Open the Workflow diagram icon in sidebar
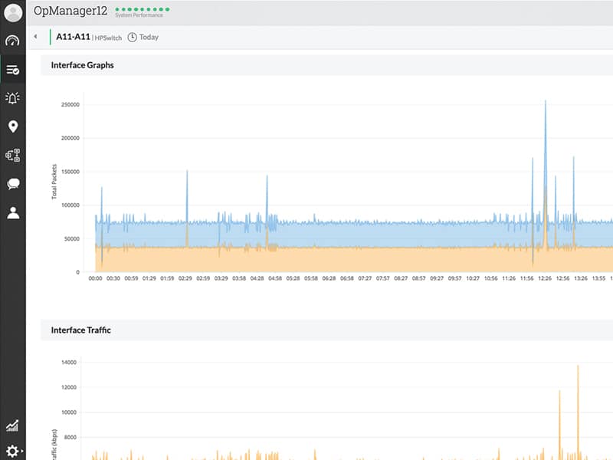 (12, 155)
